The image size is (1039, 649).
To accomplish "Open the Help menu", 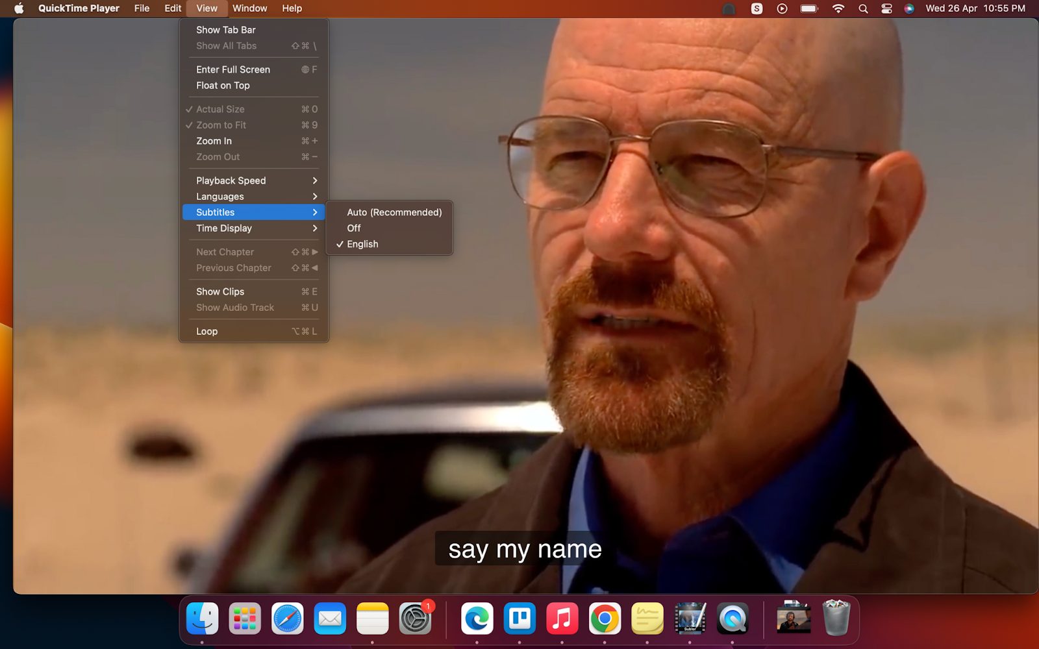I will [292, 8].
